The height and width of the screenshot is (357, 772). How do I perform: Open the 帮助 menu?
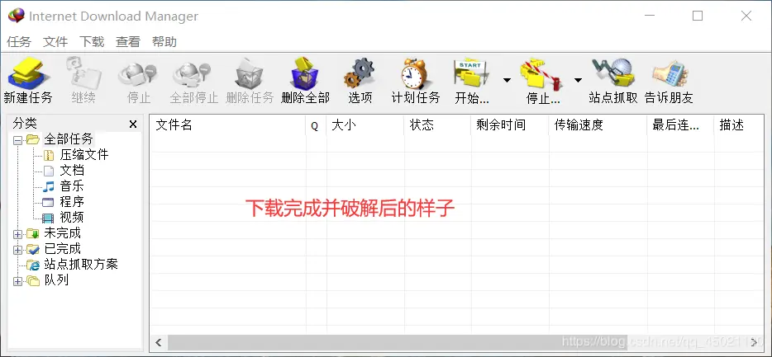click(x=164, y=42)
